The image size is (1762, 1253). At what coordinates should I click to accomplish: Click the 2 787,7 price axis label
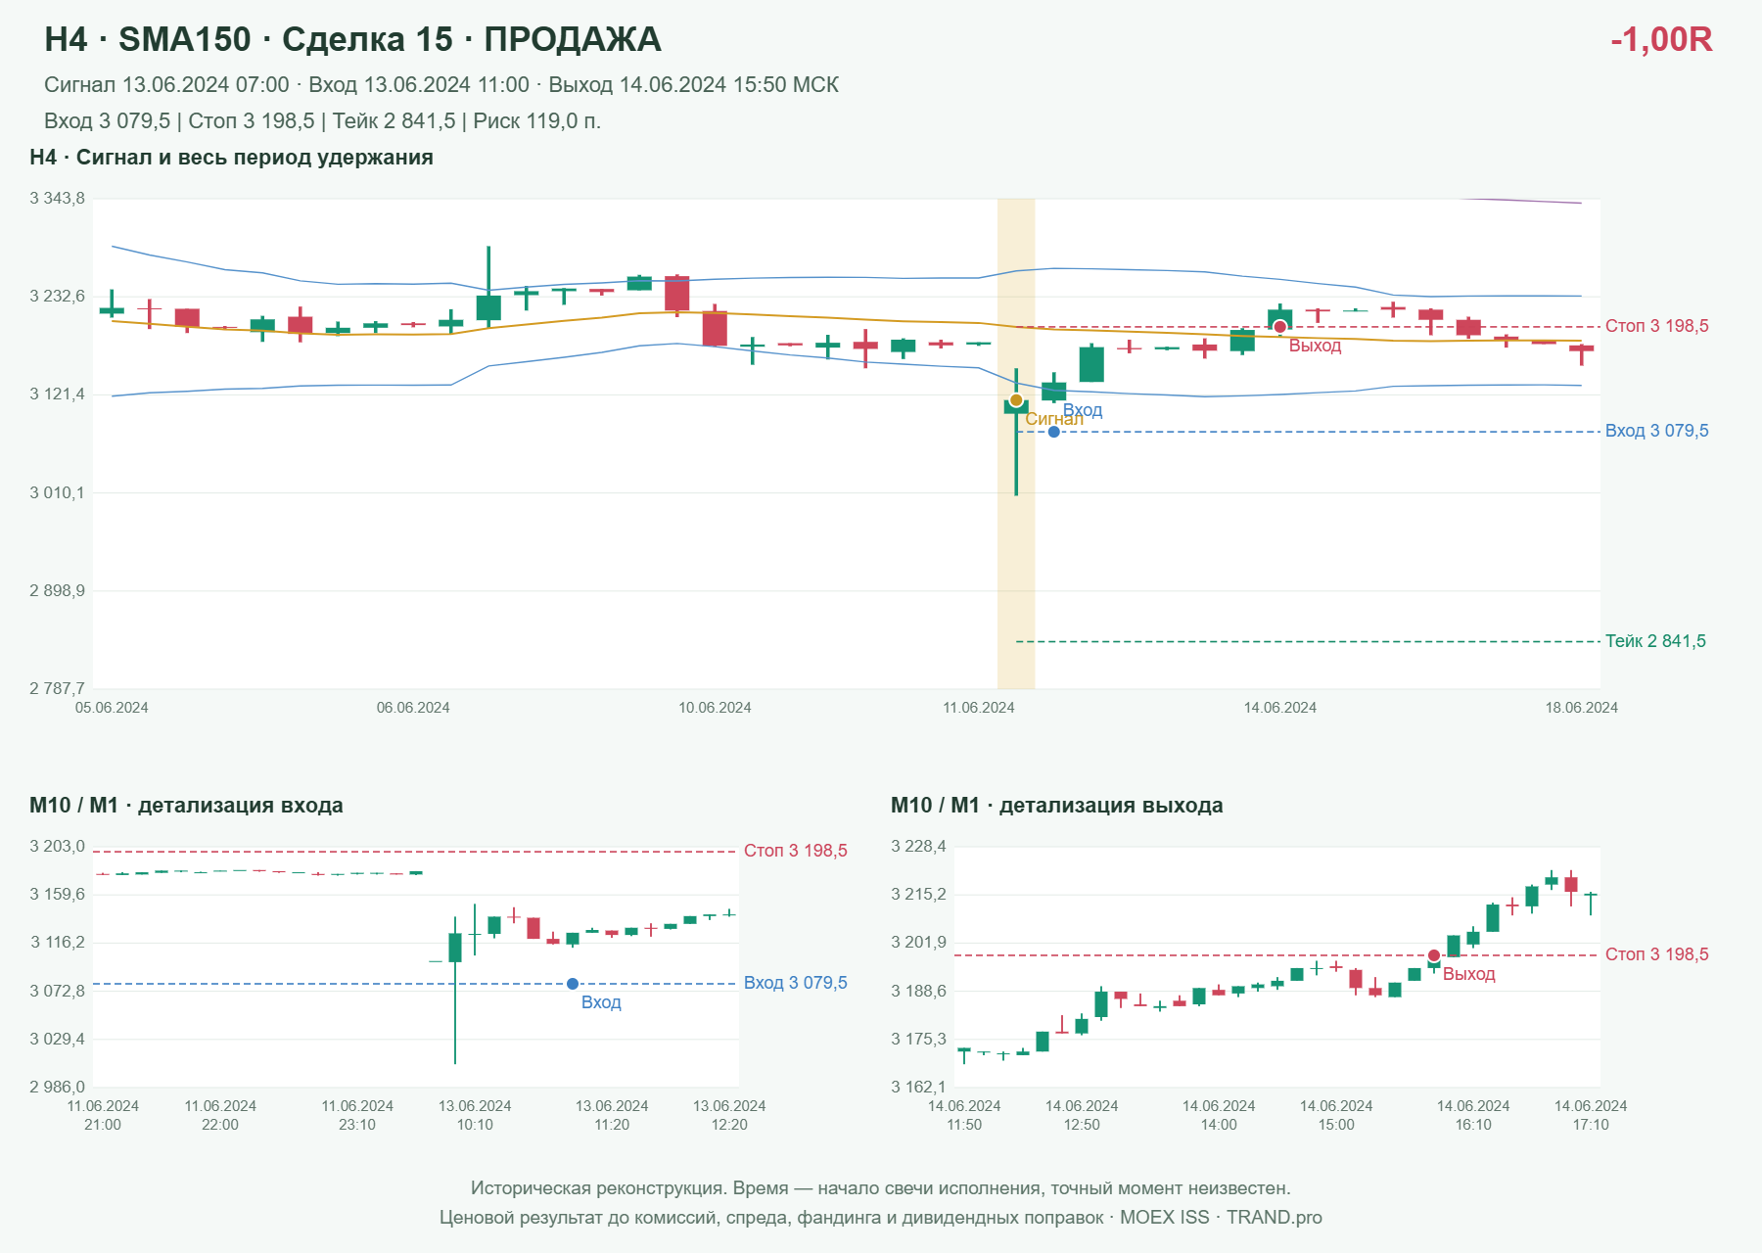click(x=57, y=688)
